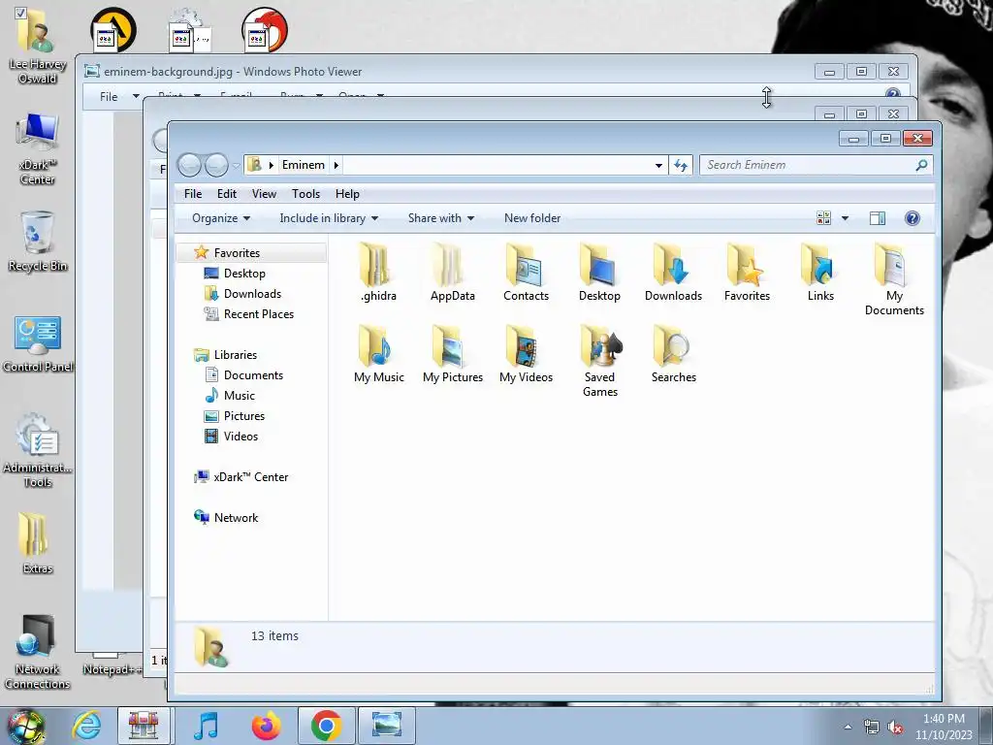Change view using the views icon
The width and height of the screenshot is (993, 745).
pos(823,218)
